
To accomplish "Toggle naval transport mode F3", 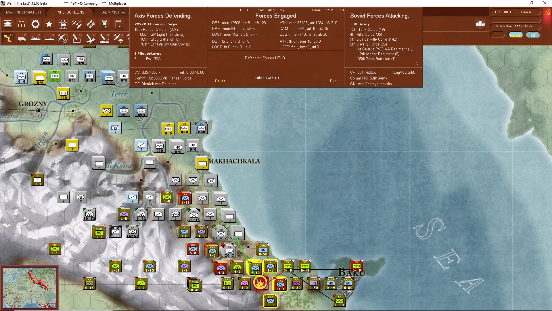I will click(x=35, y=38).
